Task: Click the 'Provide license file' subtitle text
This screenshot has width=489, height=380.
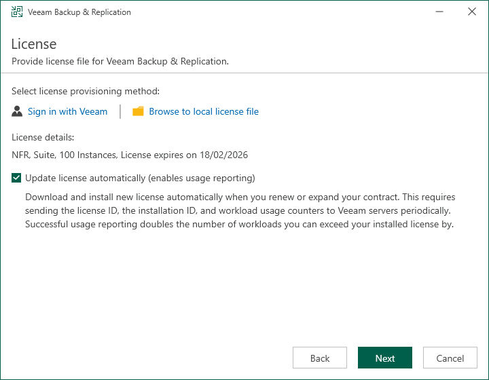Action: pyautogui.click(x=120, y=61)
